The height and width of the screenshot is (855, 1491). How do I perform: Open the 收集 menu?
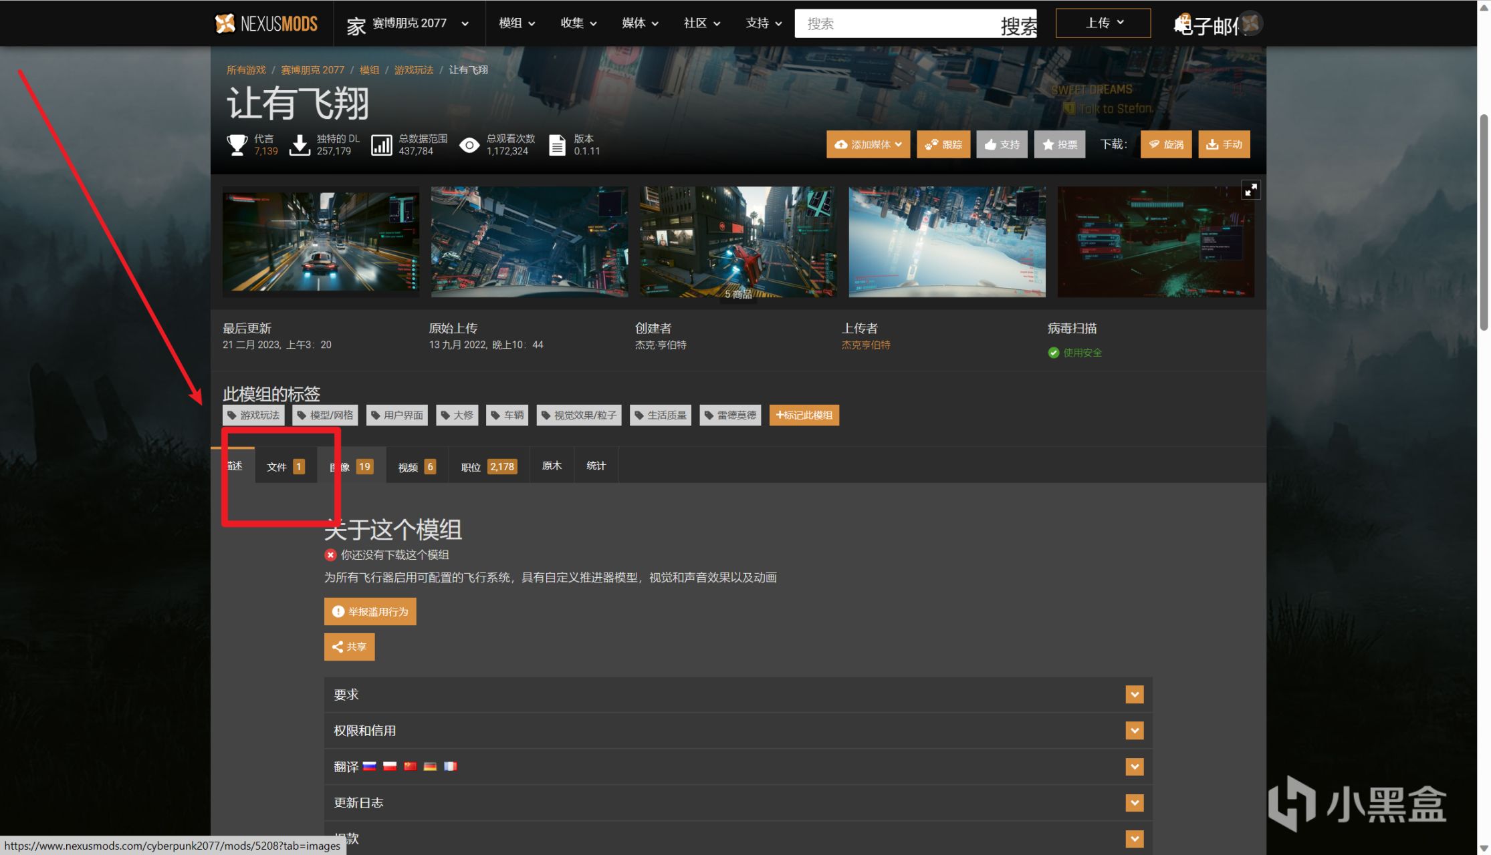pos(578,23)
